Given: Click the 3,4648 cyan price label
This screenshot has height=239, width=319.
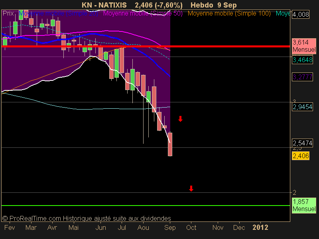Looking at the screenshot, I should (x=303, y=60).
